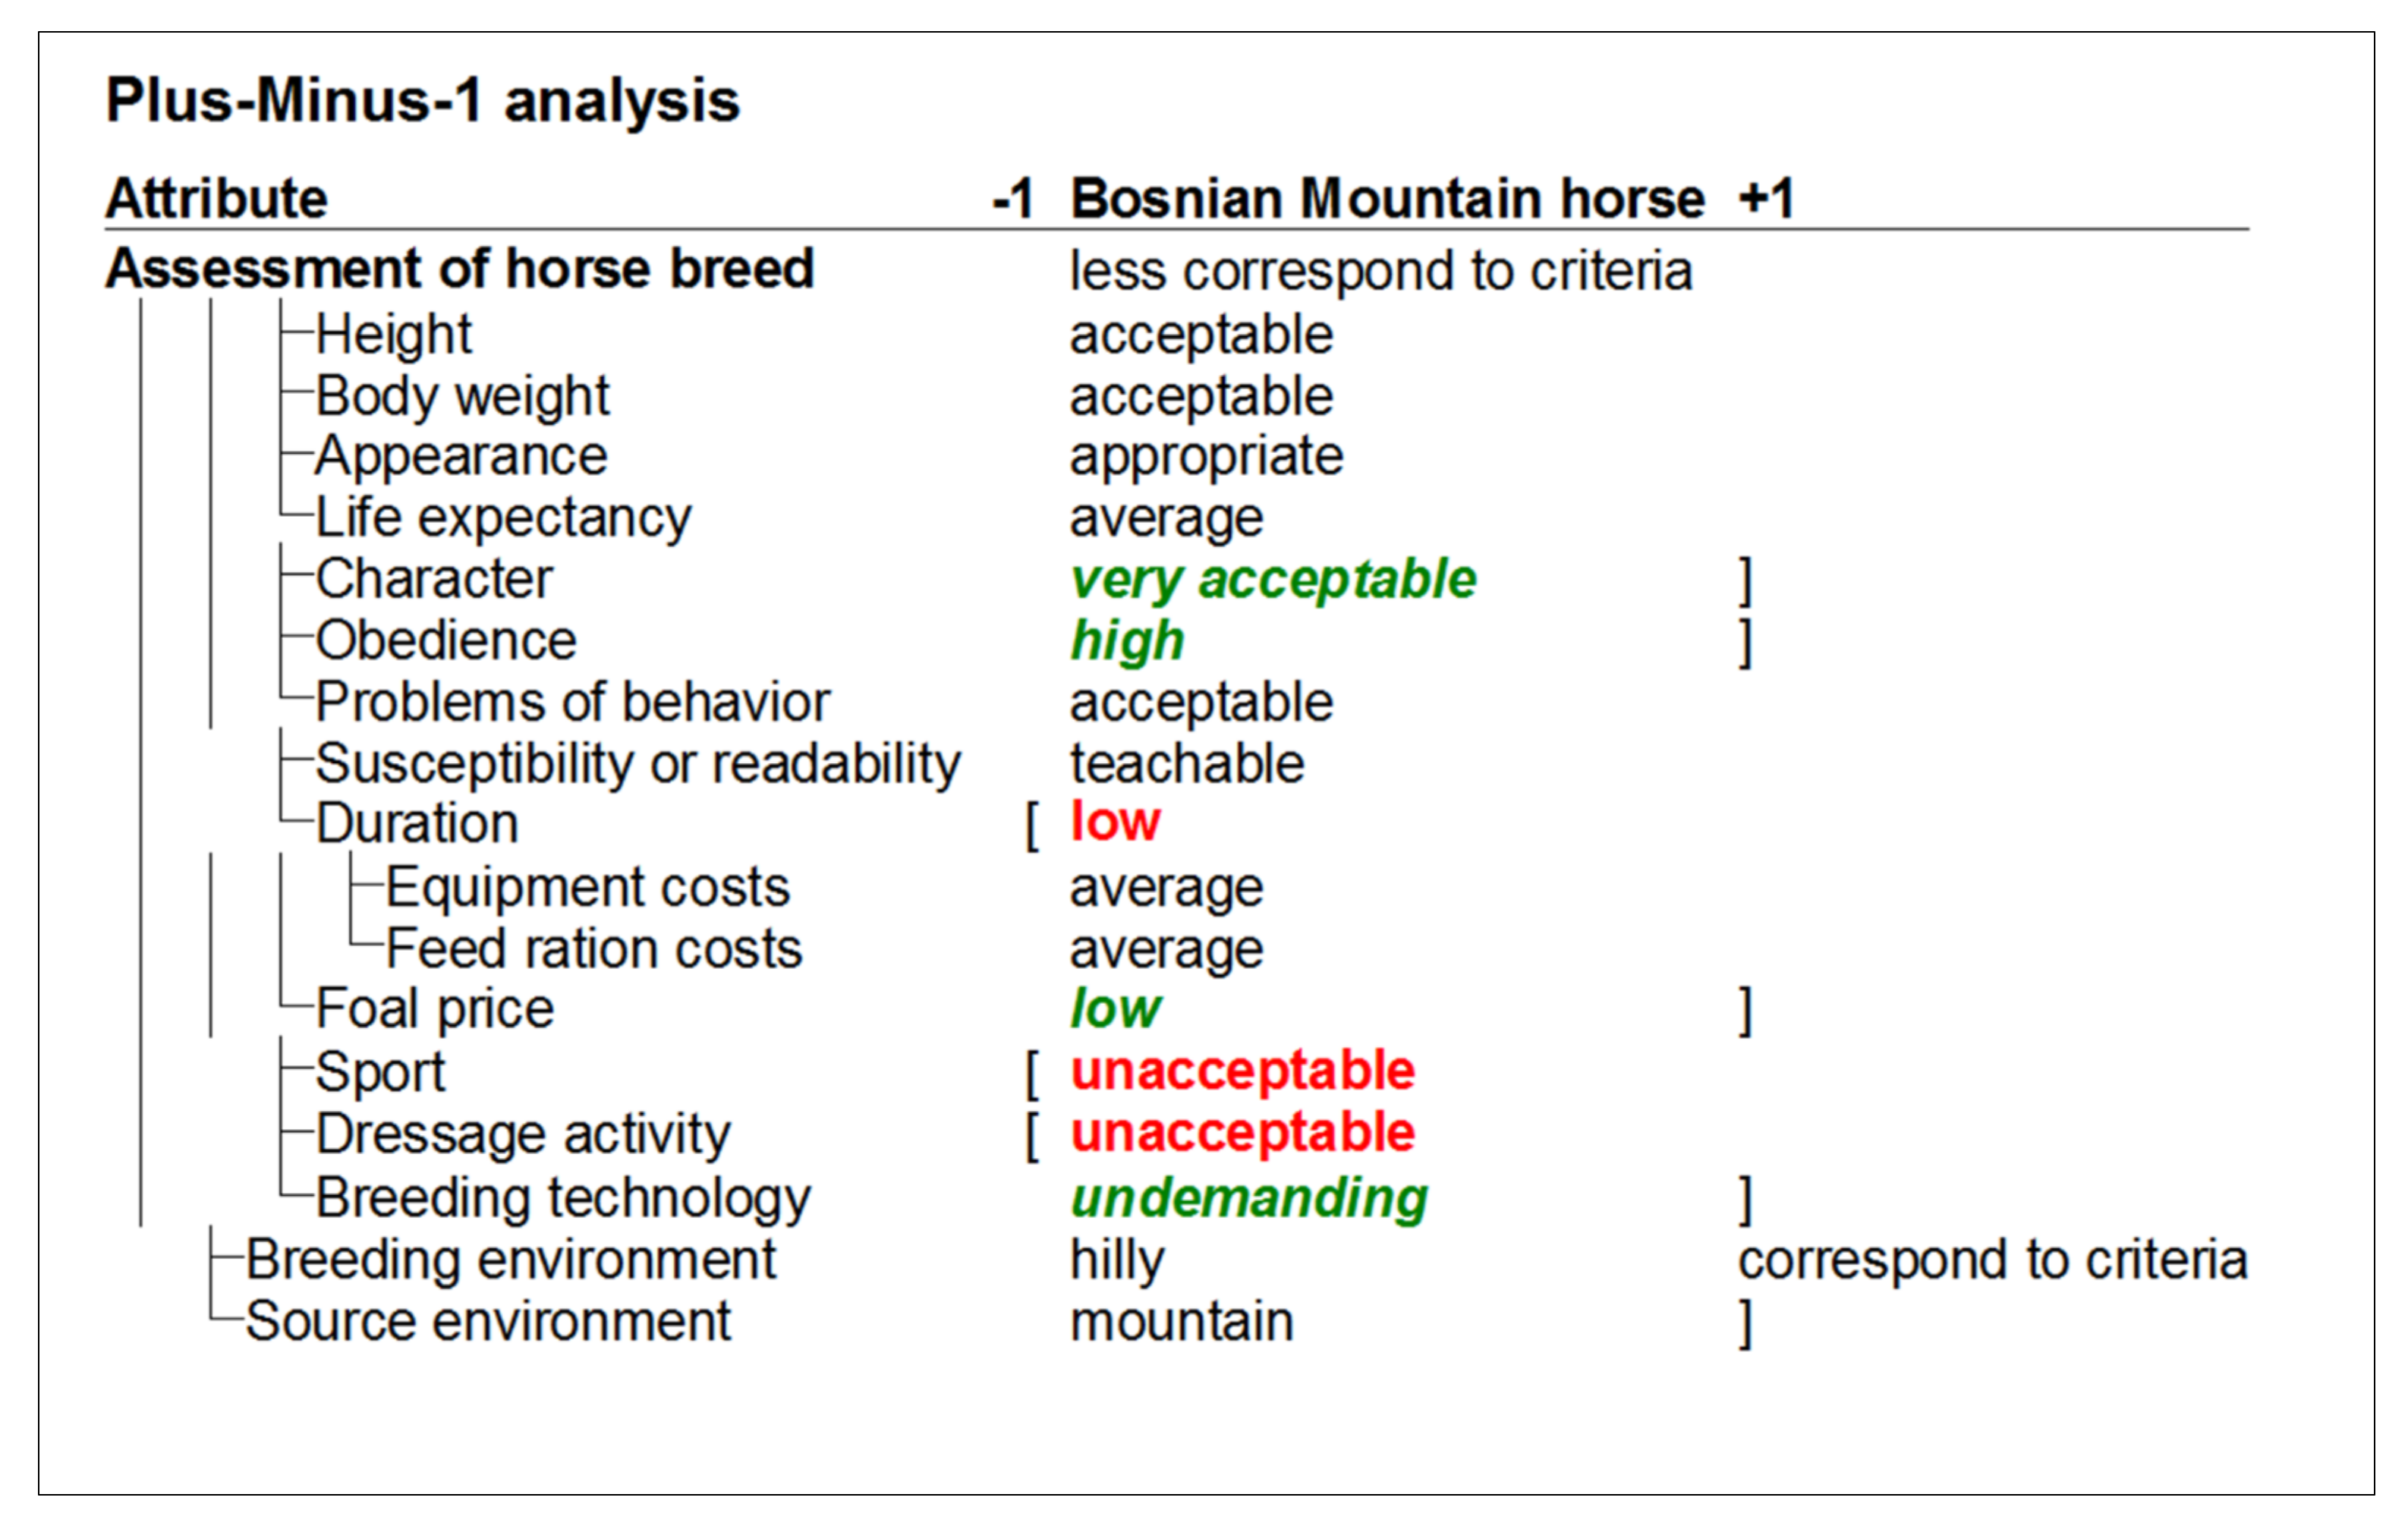The height and width of the screenshot is (1532, 2408).
Task: Click the Body weight tree item
Action: [x=462, y=396]
